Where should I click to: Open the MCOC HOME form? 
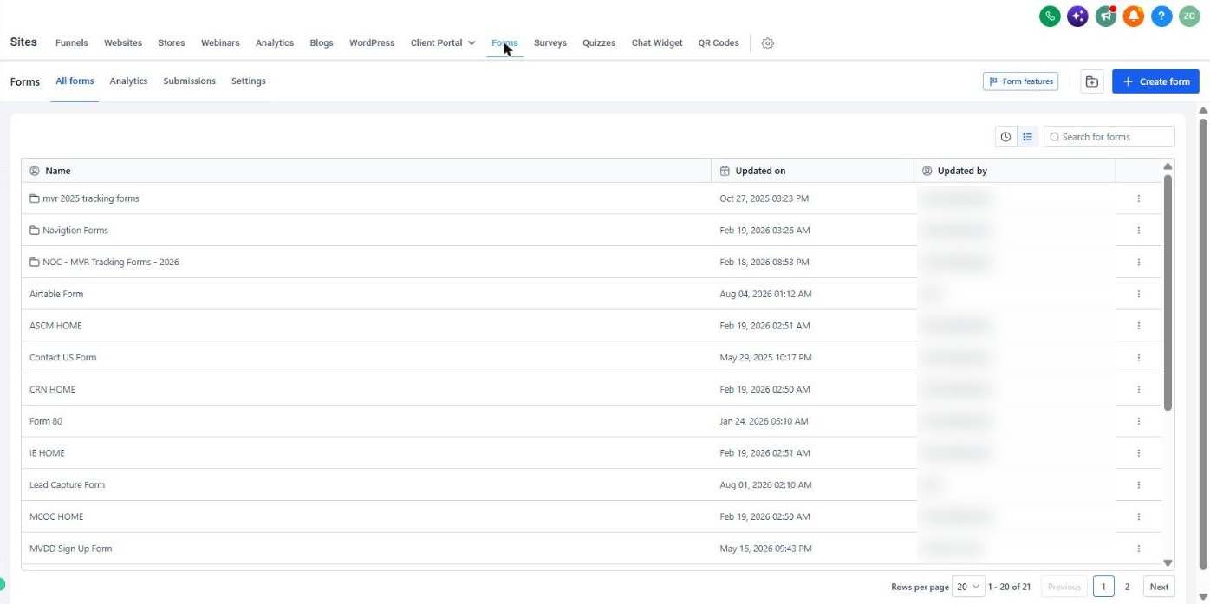click(56, 516)
